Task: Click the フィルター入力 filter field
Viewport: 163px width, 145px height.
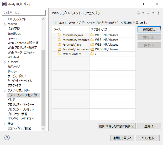Action: [24, 13]
